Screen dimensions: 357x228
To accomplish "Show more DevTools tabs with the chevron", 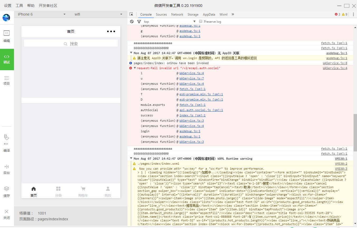I will click(x=233, y=14).
